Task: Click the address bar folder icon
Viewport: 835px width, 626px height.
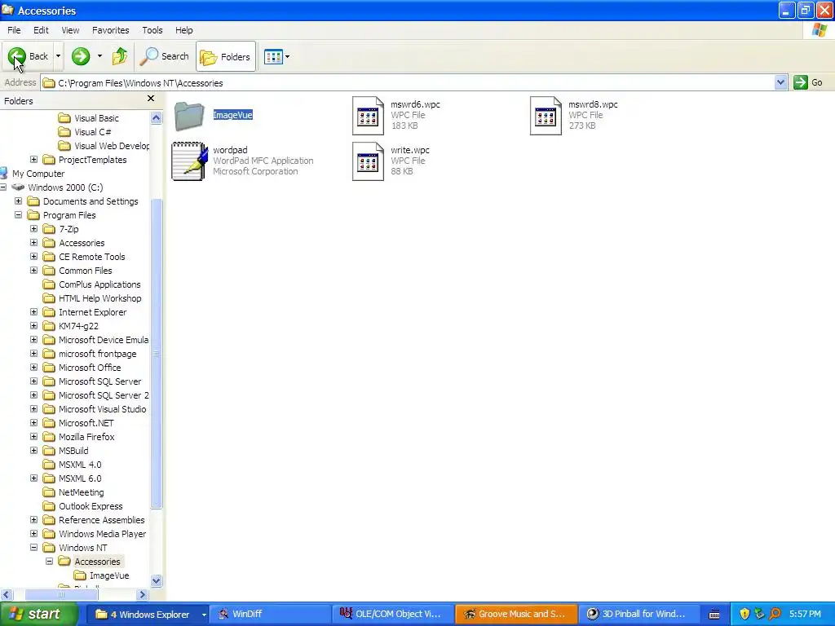Action: coord(48,83)
